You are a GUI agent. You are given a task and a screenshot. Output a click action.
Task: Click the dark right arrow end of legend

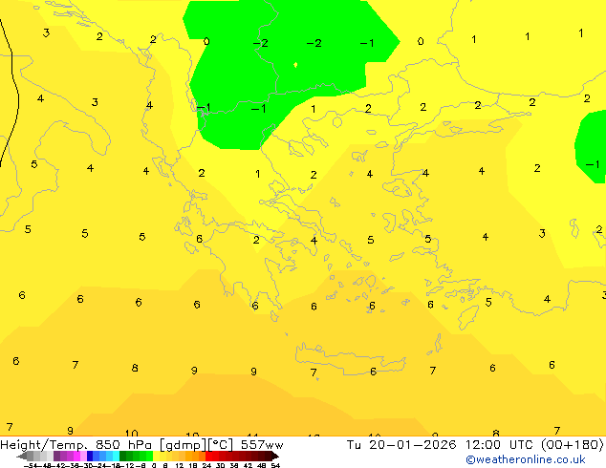click(x=275, y=456)
